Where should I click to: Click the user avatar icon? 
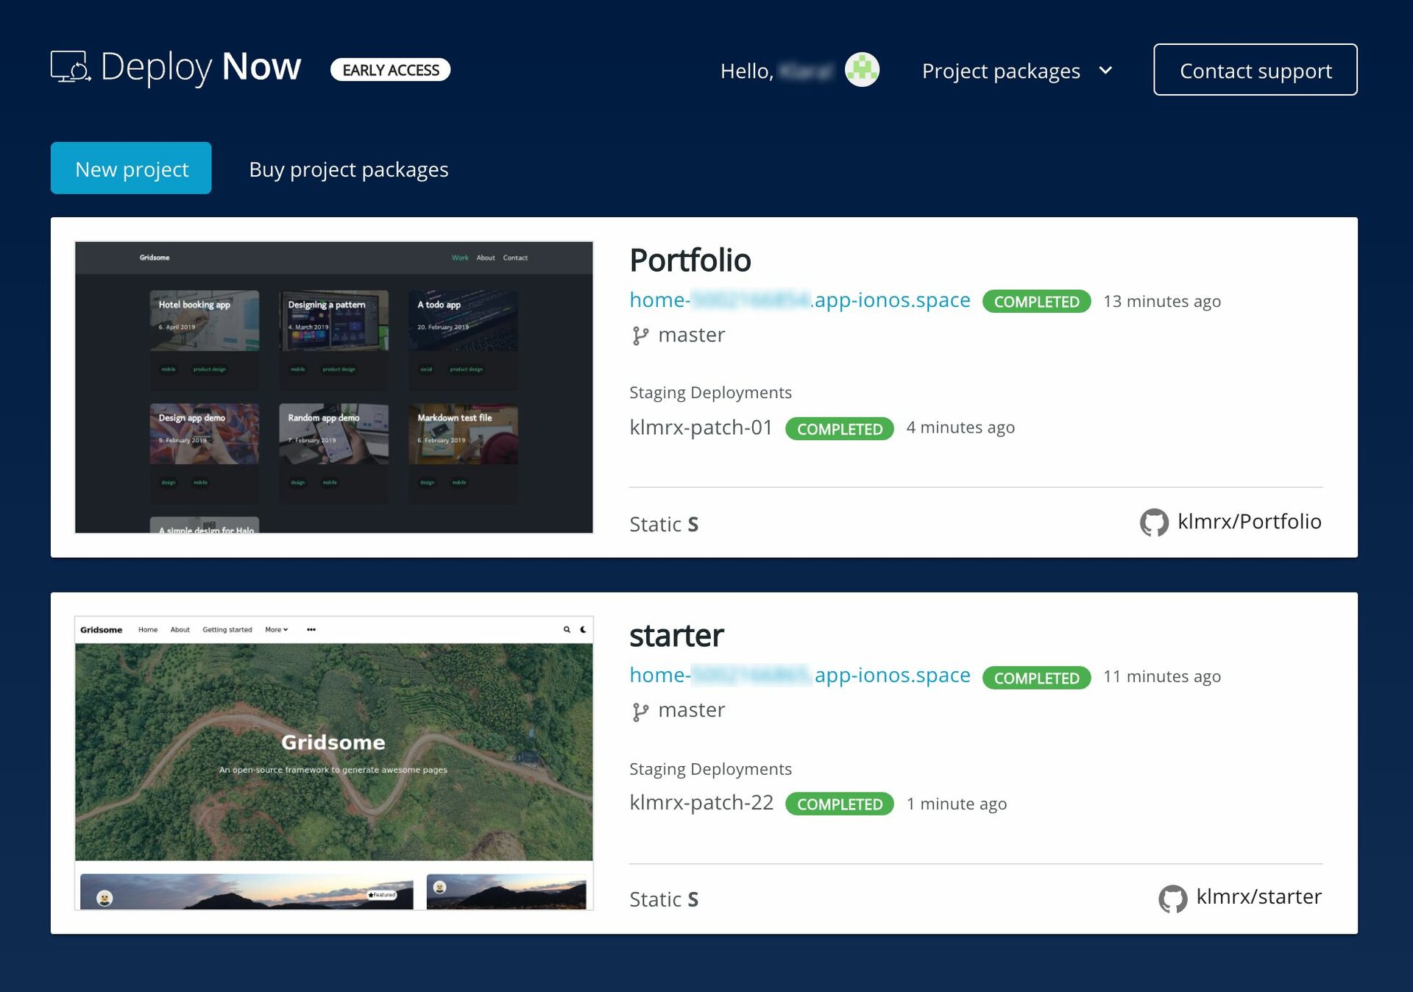(862, 70)
